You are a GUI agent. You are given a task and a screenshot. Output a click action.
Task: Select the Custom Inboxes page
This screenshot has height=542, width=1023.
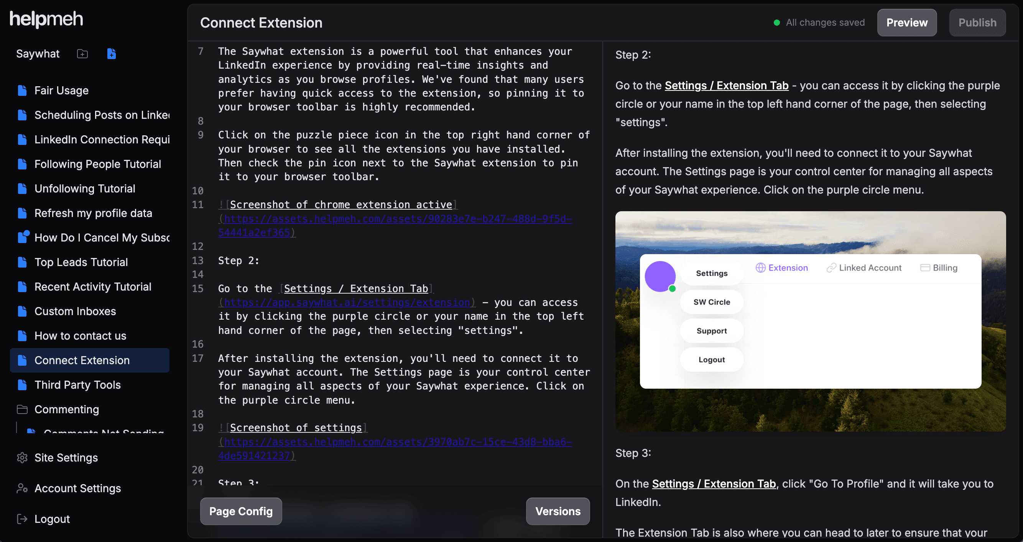tap(75, 311)
